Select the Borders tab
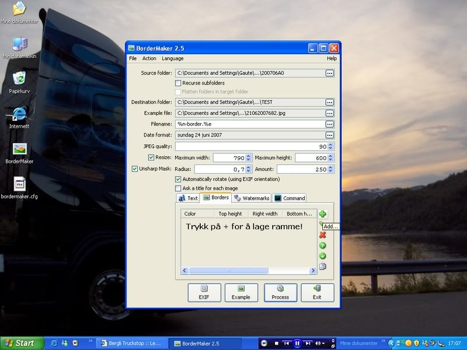Screen dimensions: 467x350 coord(216,198)
